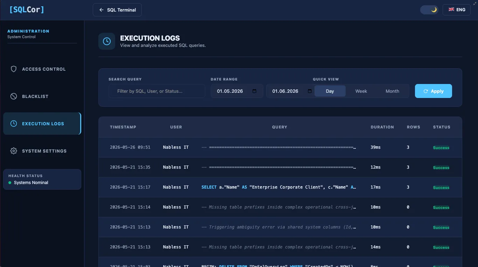478x267 pixels.
Task: Click the System Settings gear icon
Action: point(14,151)
